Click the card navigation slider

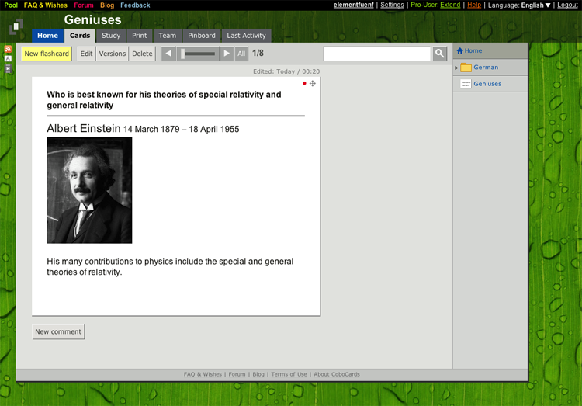pos(198,54)
